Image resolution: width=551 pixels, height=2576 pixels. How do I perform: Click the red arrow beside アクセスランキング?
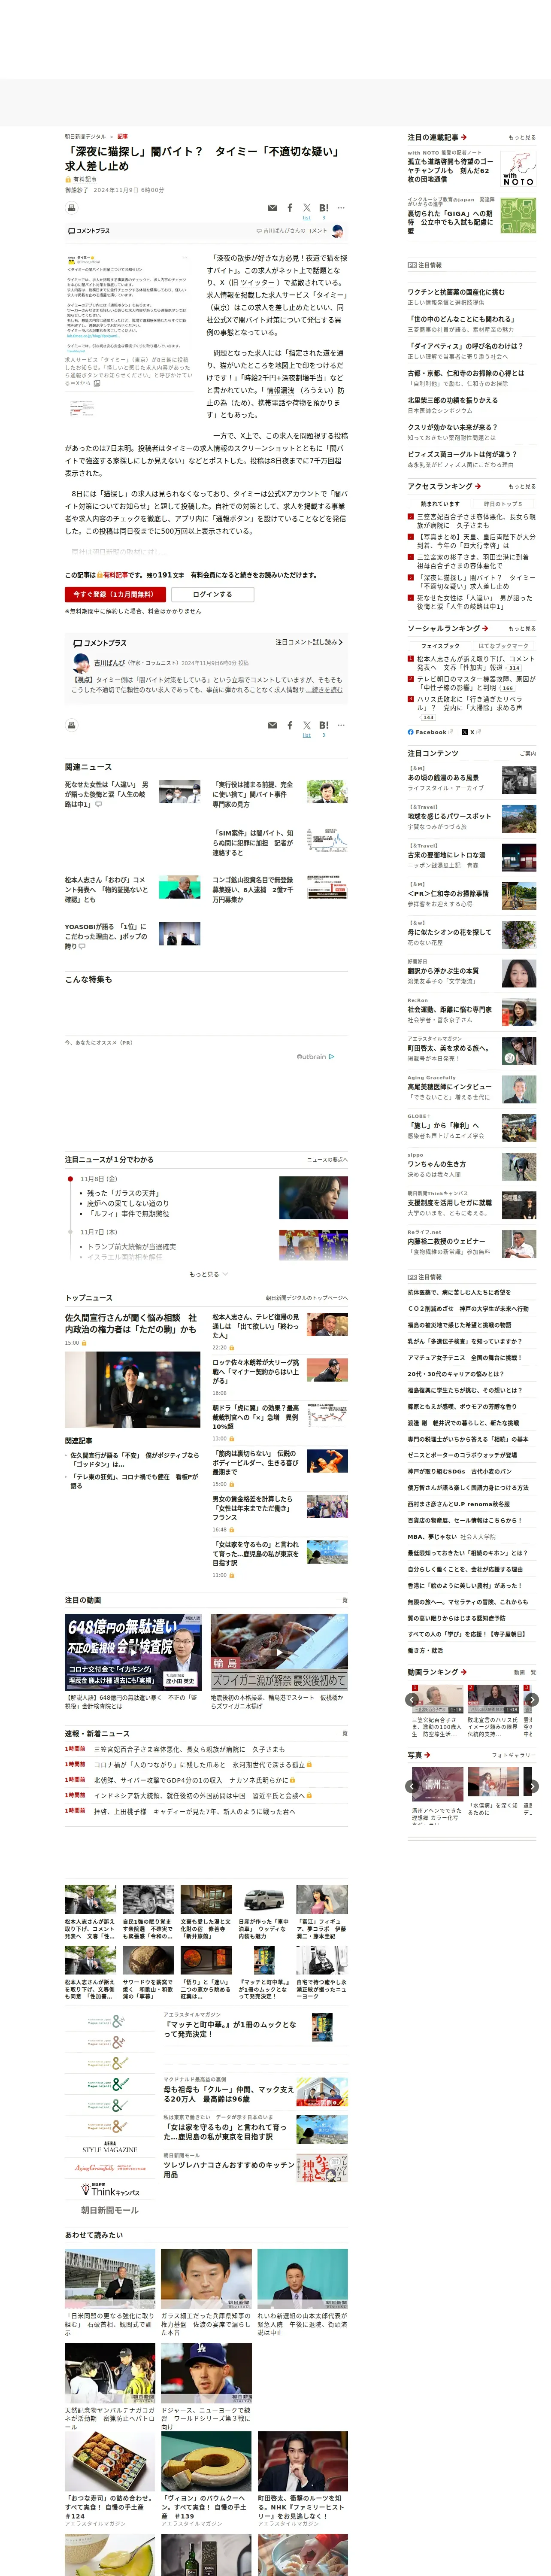(478, 486)
